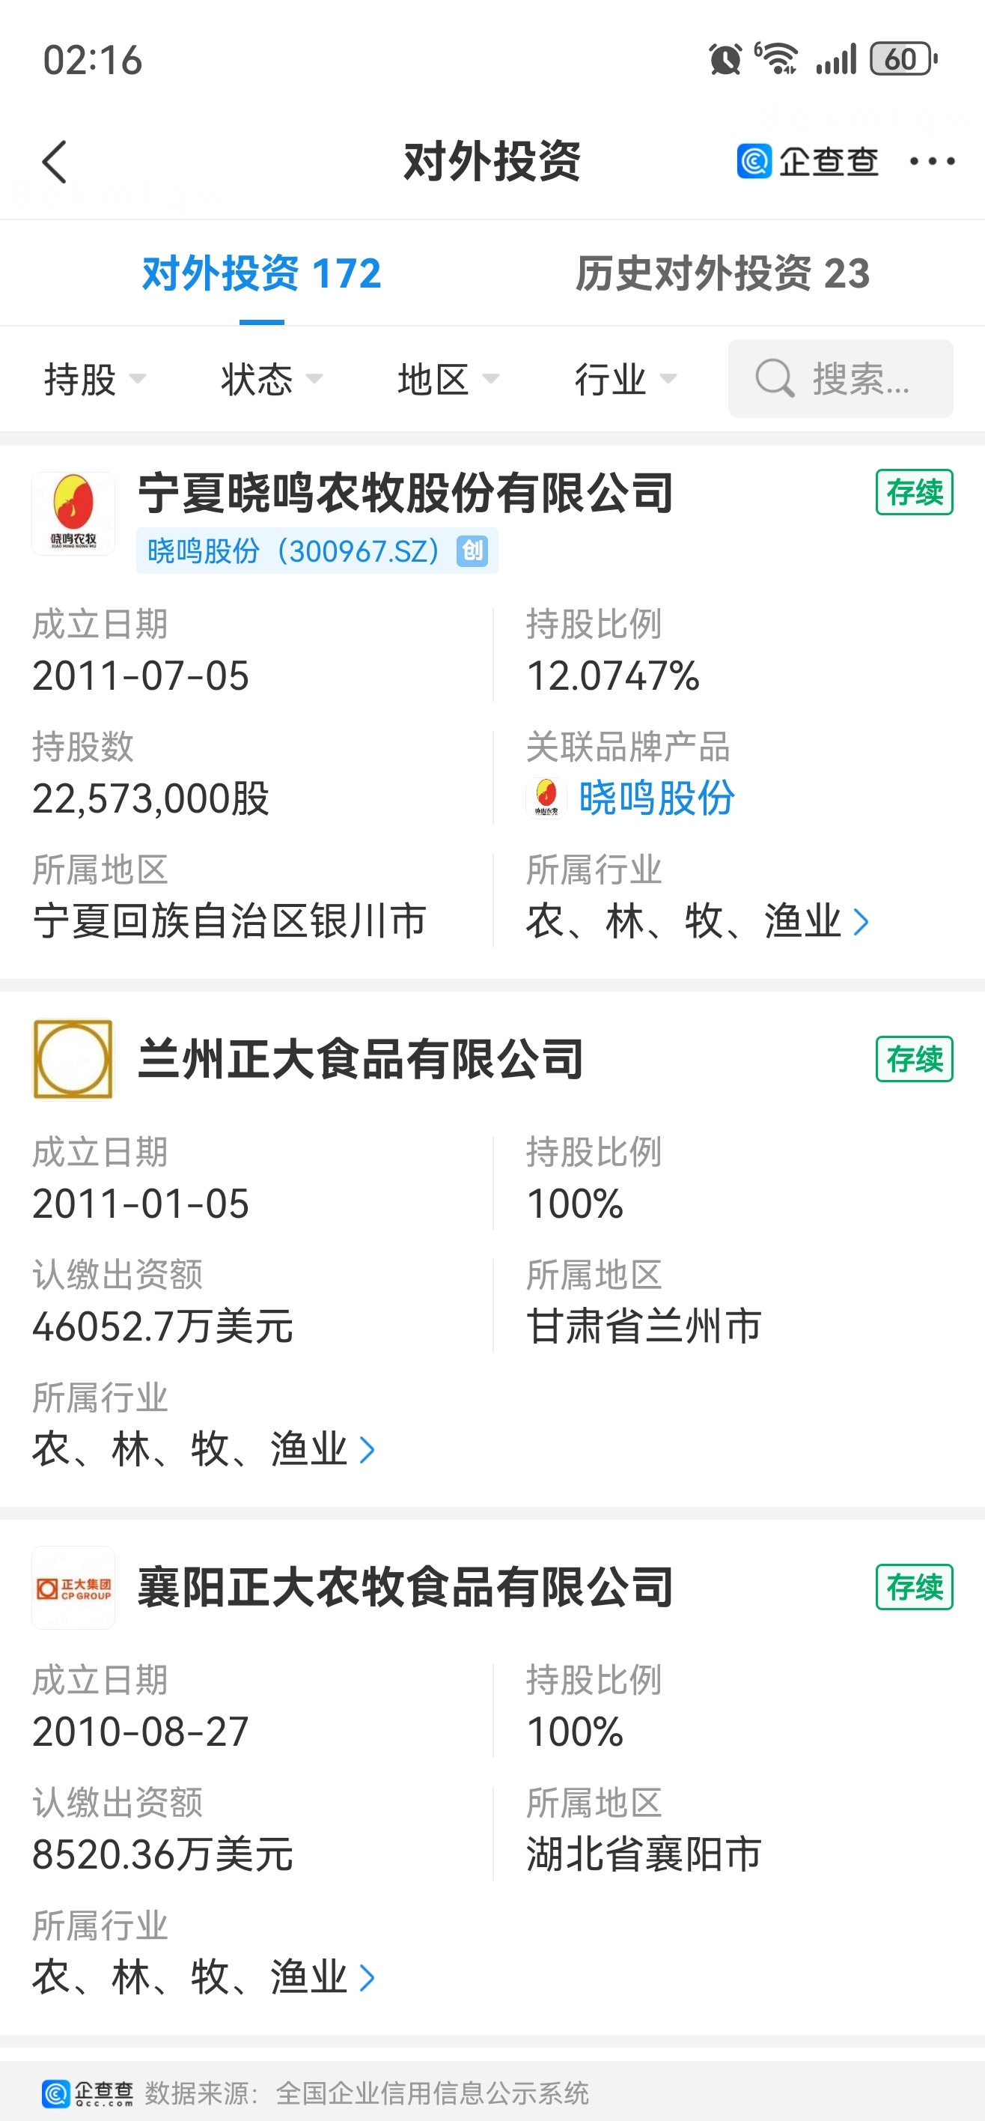The height and width of the screenshot is (2121, 985).
Task: Open 宁夏晓鸣农牧 company logo
Action: 73,514
